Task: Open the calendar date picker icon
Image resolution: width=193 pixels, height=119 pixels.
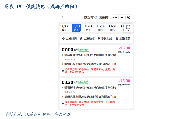Action: (128, 28)
